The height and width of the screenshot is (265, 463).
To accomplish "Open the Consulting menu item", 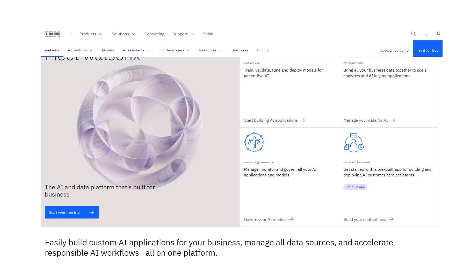I will (154, 34).
